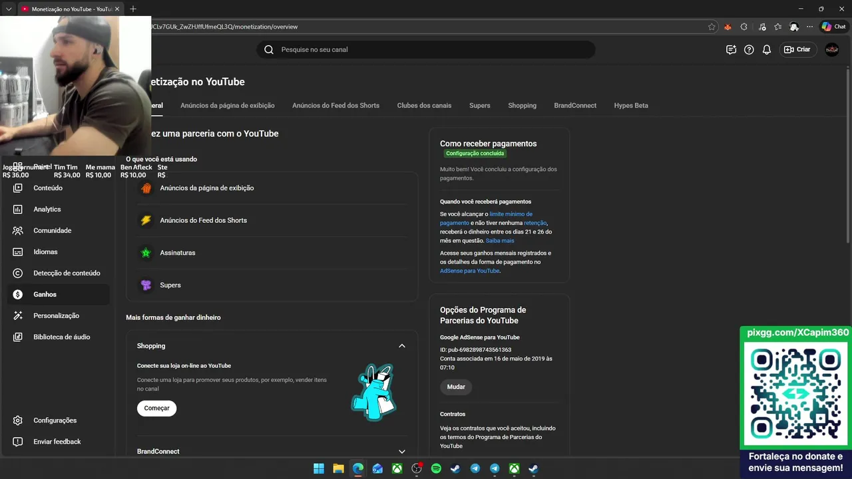This screenshot has height=479, width=852.
Task: Open Outlook from the taskbar
Action: 377,469
